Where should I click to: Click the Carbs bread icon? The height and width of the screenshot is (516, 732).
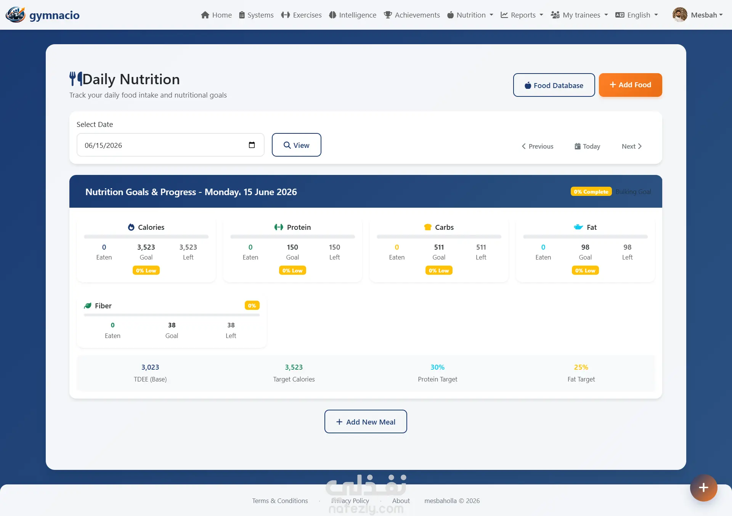pyautogui.click(x=428, y=227)
